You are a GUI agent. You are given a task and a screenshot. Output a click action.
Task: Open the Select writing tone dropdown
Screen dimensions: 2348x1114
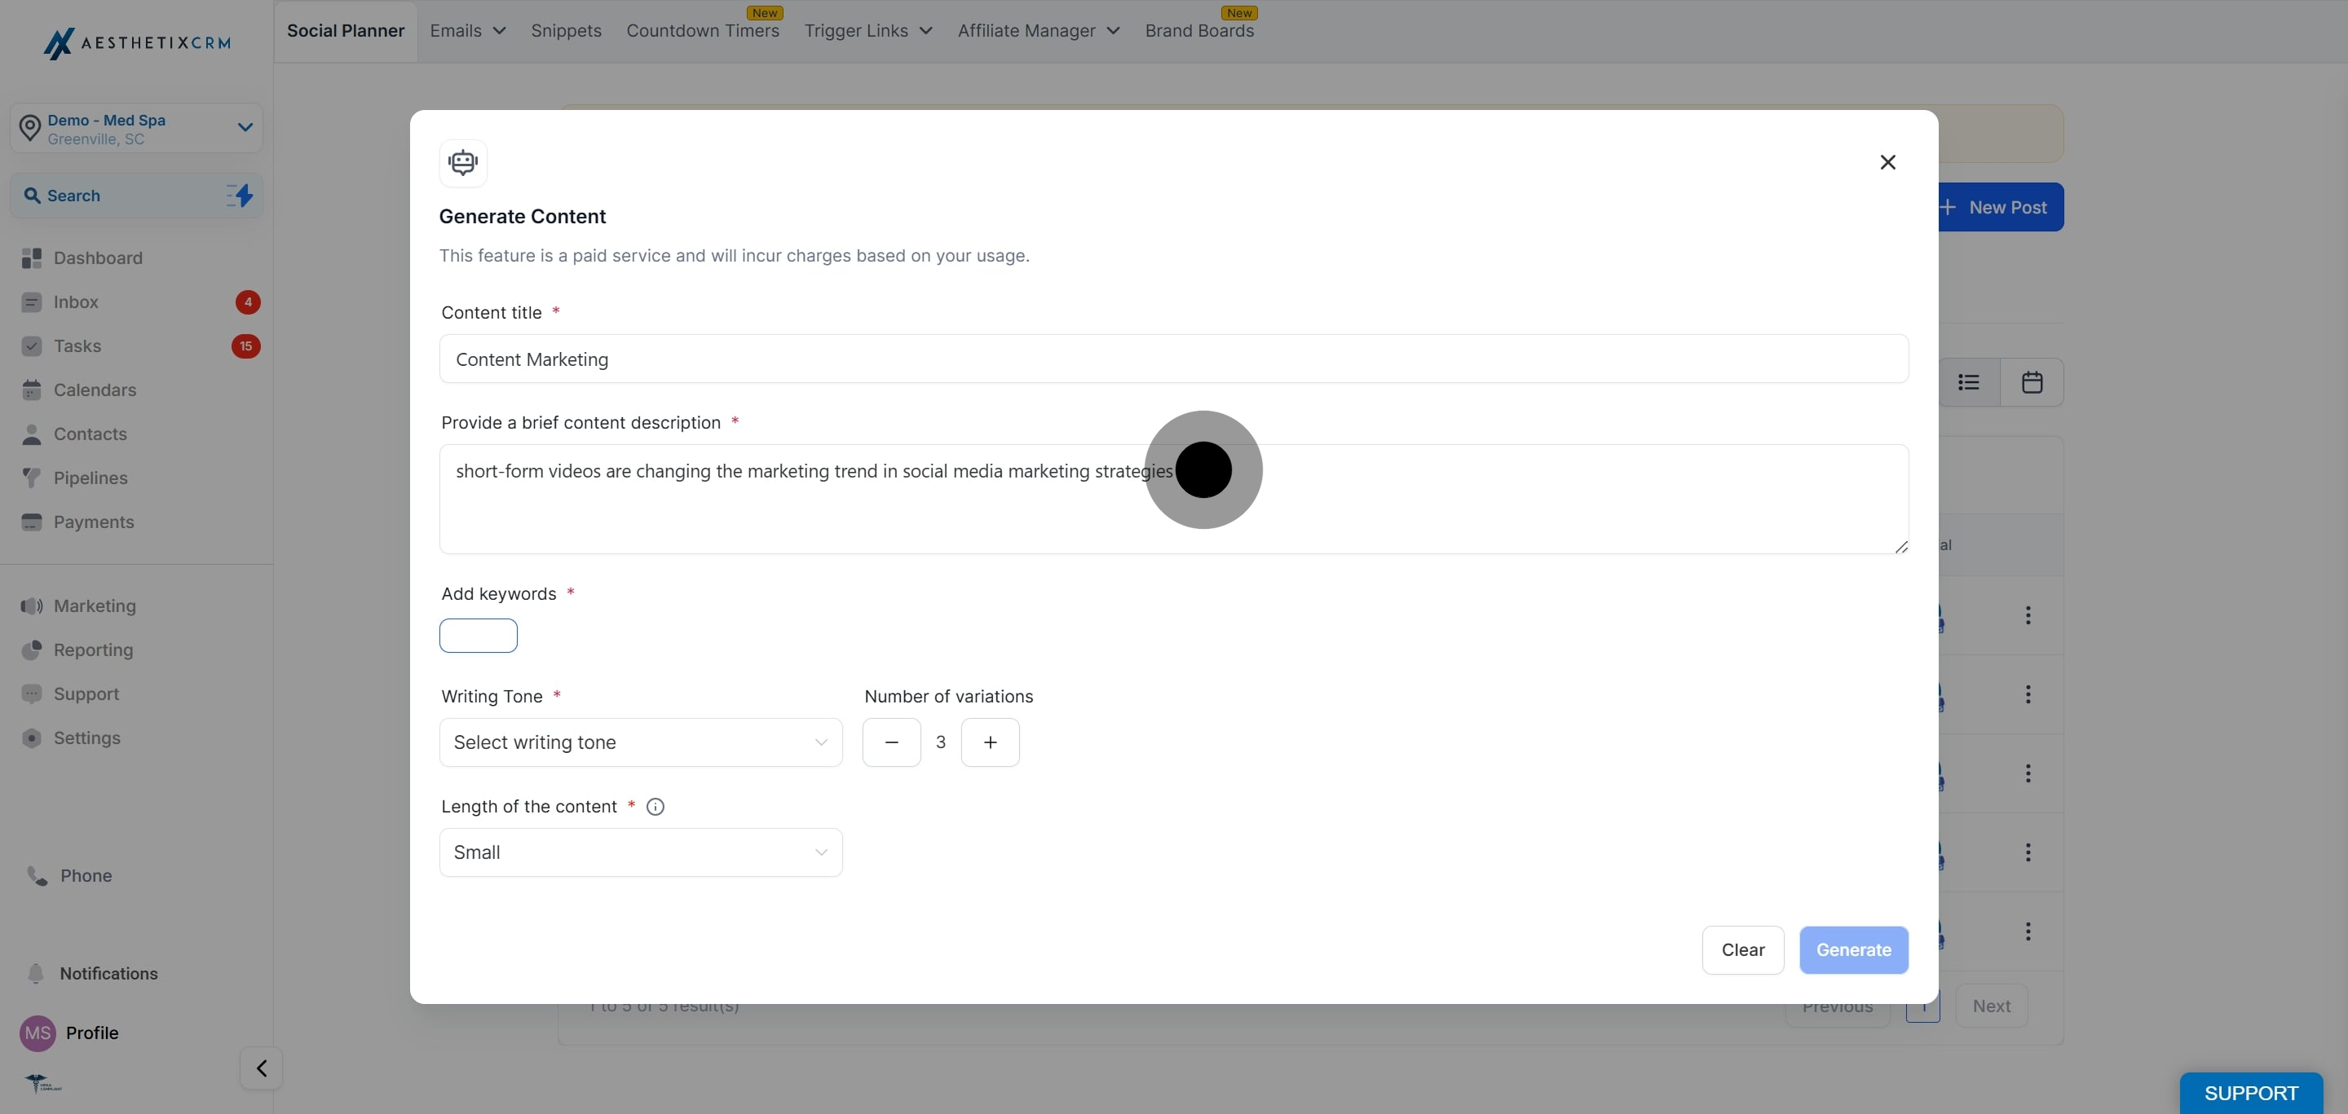[x=641, y=742]
